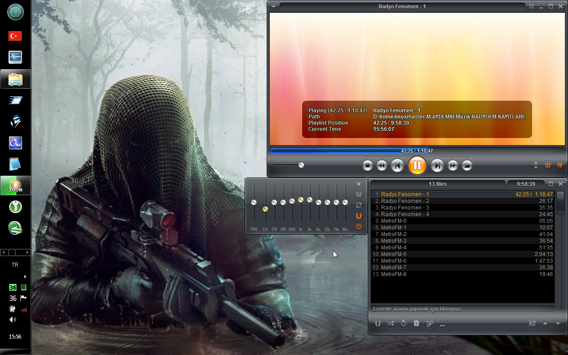Toggle playlist magnet docking
568x355 pixels.
pyautogui.click(x=378, y=323)
